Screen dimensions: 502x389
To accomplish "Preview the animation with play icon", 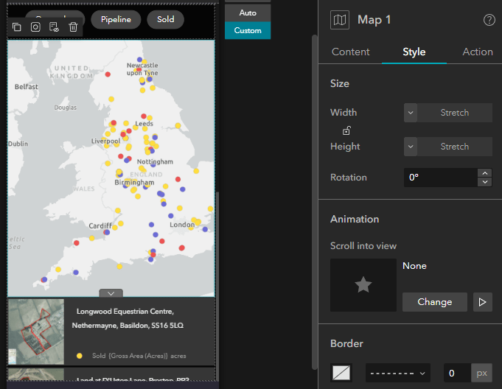I will coord(483,302).
